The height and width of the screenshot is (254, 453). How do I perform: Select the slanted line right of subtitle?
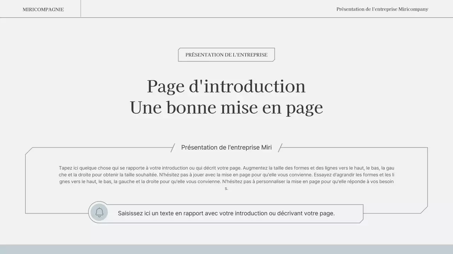[280, 147]
